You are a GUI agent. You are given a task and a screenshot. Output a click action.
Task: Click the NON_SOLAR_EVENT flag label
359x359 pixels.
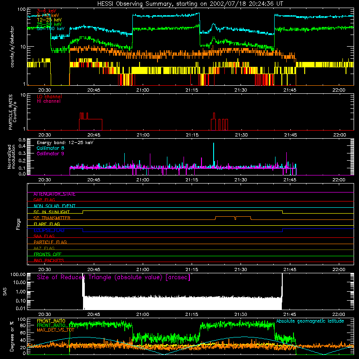[x=54, y=206]
